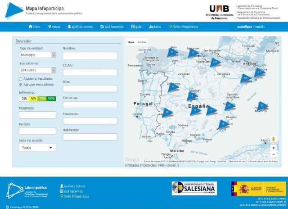
Task: Focus the Islas input field
Action: 90,89
